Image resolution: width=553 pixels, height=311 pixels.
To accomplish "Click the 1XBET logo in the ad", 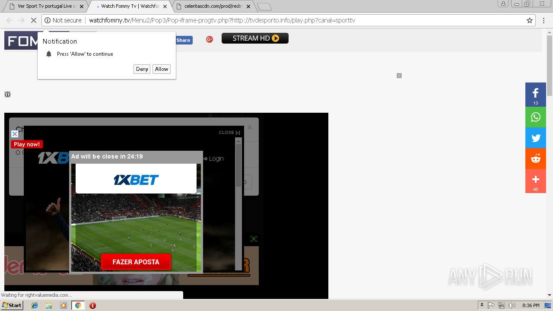I will coord(136,180).
